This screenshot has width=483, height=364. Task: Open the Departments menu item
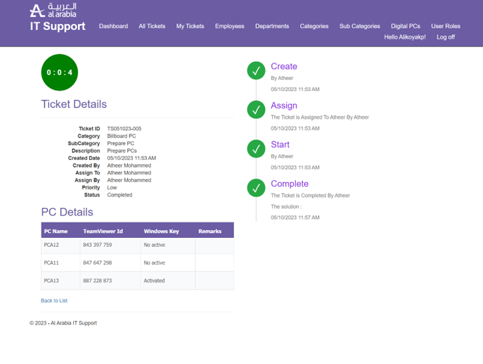(x=272, y=26)
